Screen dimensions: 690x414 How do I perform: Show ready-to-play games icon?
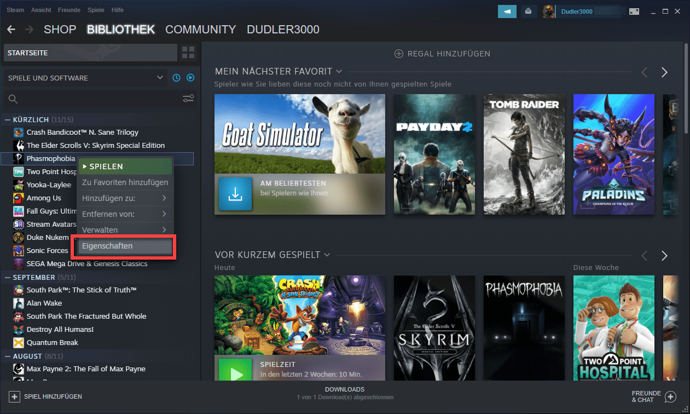click(190, 78)
